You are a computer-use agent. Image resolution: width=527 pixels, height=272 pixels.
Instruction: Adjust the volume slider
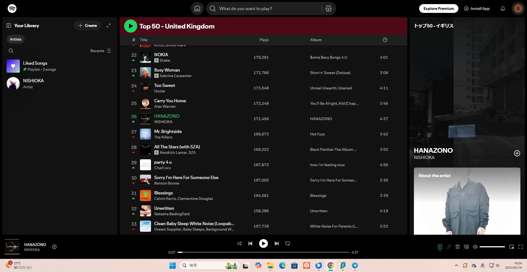[x=492, y=247]
